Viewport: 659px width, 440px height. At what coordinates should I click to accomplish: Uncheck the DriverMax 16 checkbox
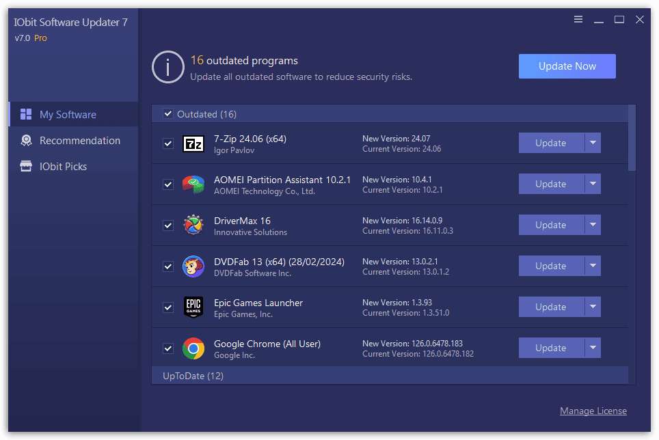(x=168, y=225)
